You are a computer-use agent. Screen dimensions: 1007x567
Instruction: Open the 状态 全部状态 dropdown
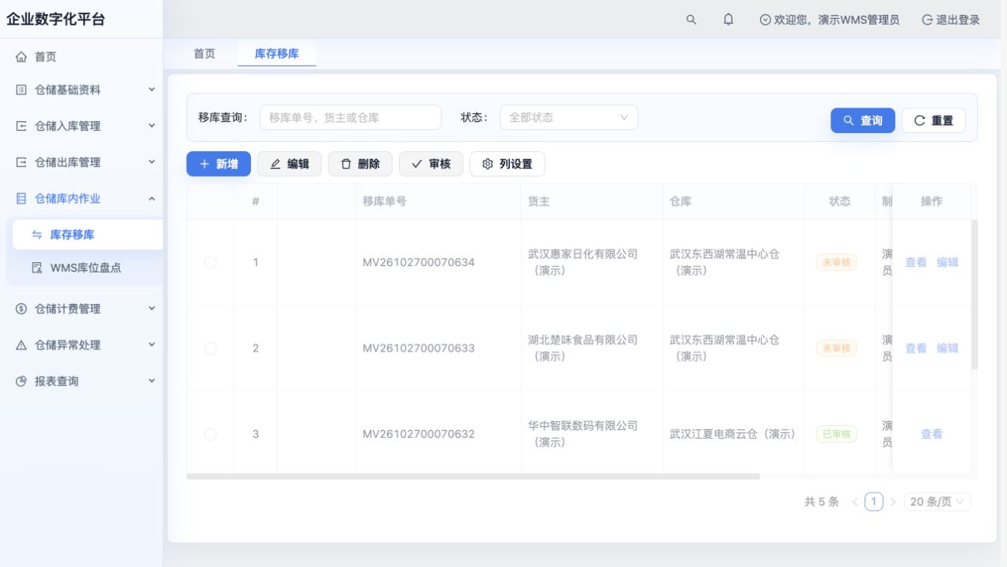click(x=568, y=117)
